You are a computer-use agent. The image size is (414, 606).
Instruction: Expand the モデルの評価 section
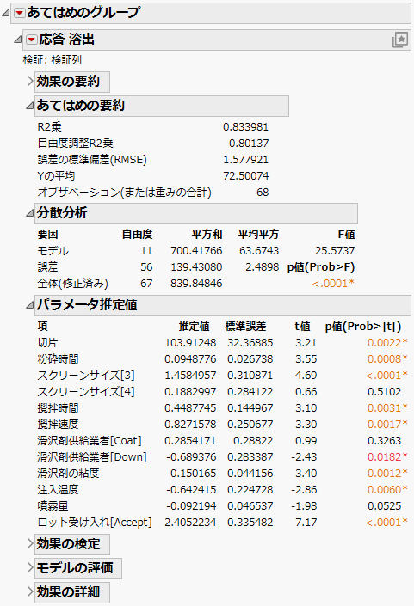[30, 567]
